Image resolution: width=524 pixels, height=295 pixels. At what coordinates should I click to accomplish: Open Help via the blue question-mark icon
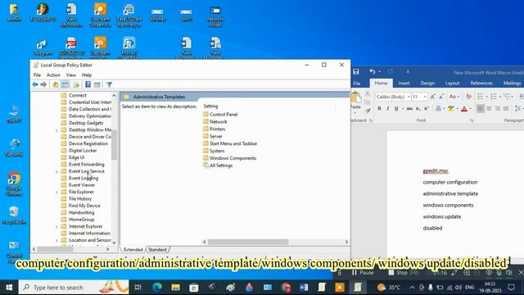[x=88, y=84]
